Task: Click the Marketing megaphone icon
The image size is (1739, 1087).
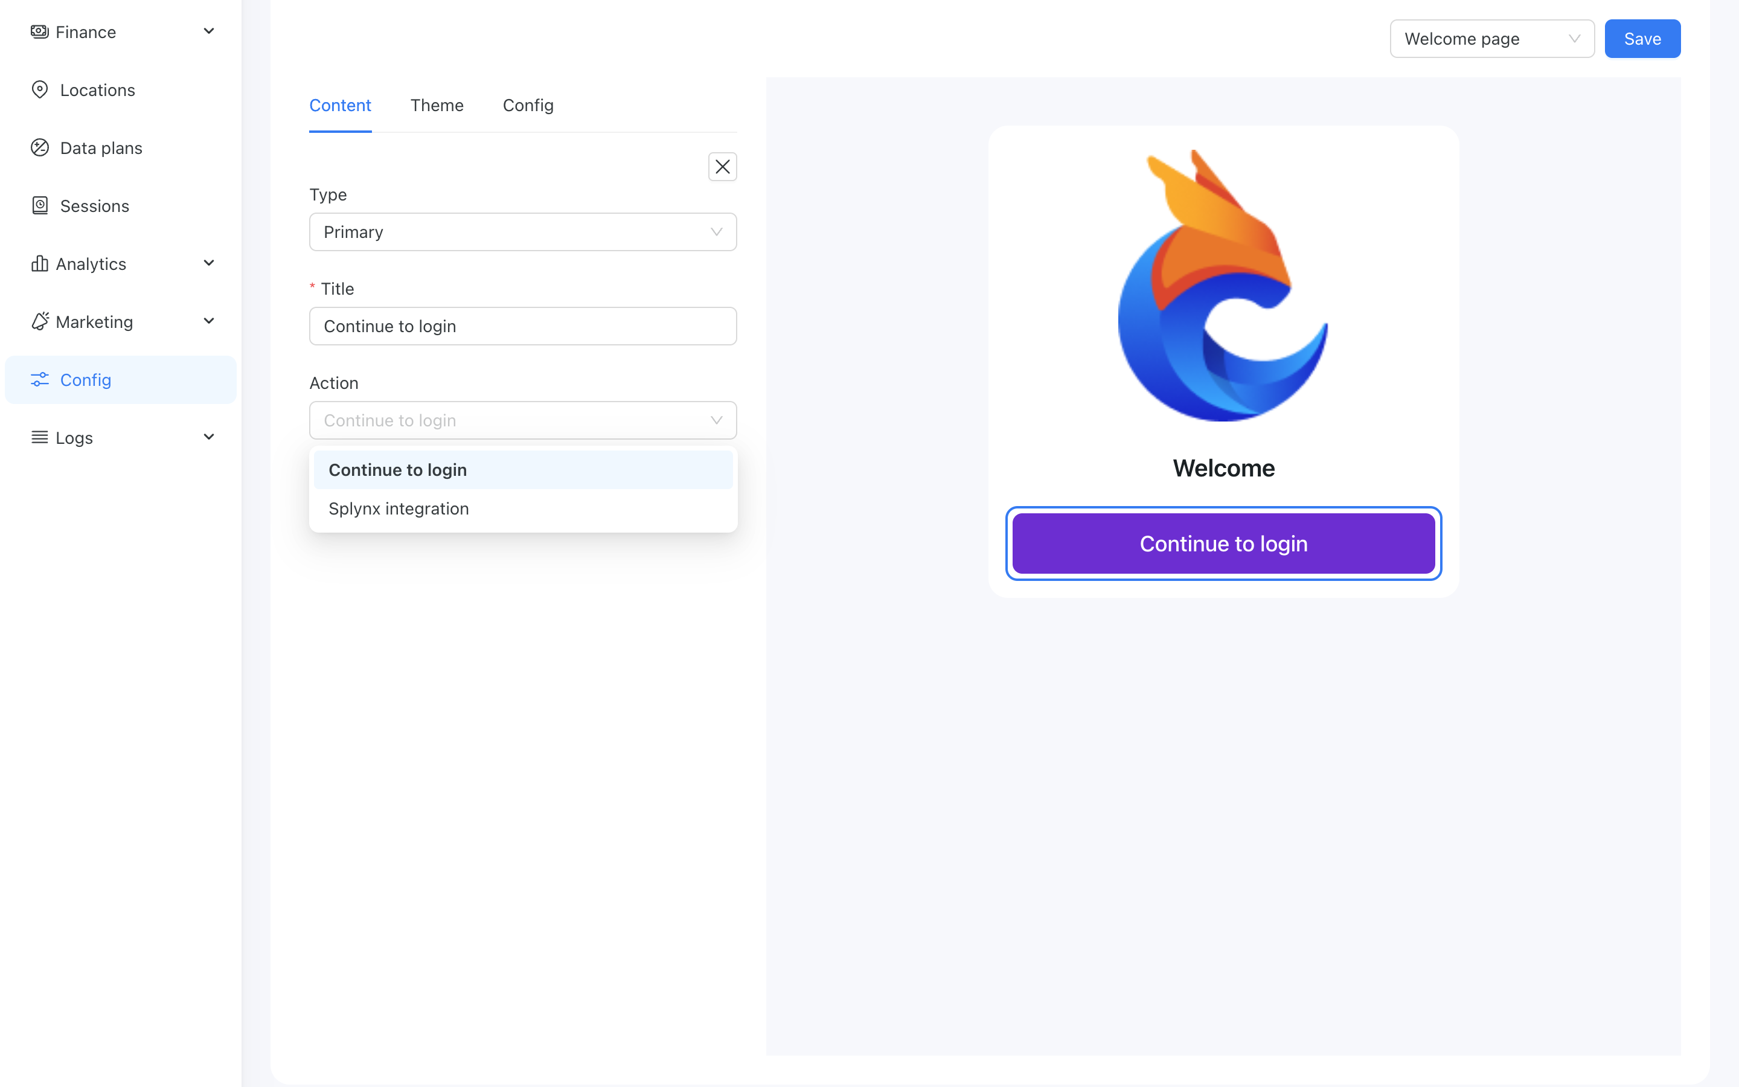Action: click(x=39, y=321)
